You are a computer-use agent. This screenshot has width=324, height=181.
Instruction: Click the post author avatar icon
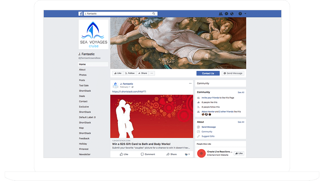[115, 85]
